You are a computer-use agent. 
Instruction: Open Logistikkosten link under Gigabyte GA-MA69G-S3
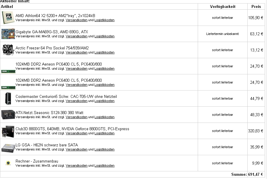pos(104,36)
